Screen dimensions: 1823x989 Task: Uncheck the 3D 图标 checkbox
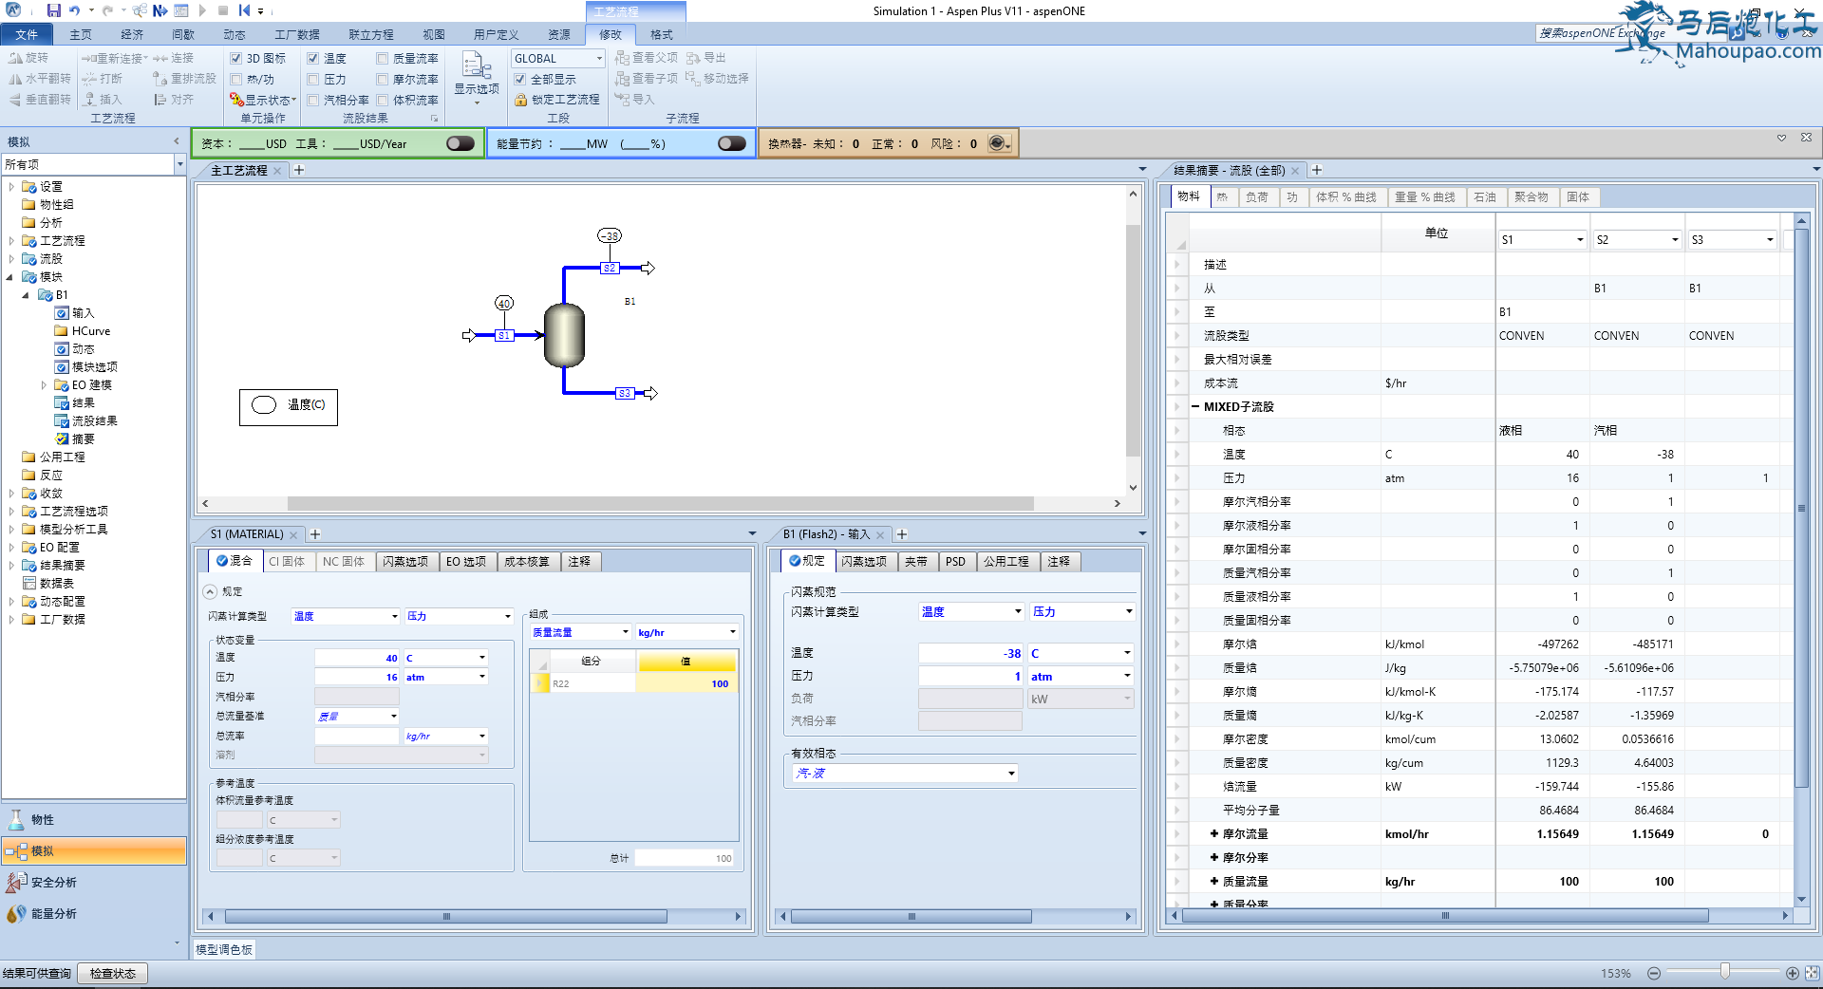[x=236, y=59]
